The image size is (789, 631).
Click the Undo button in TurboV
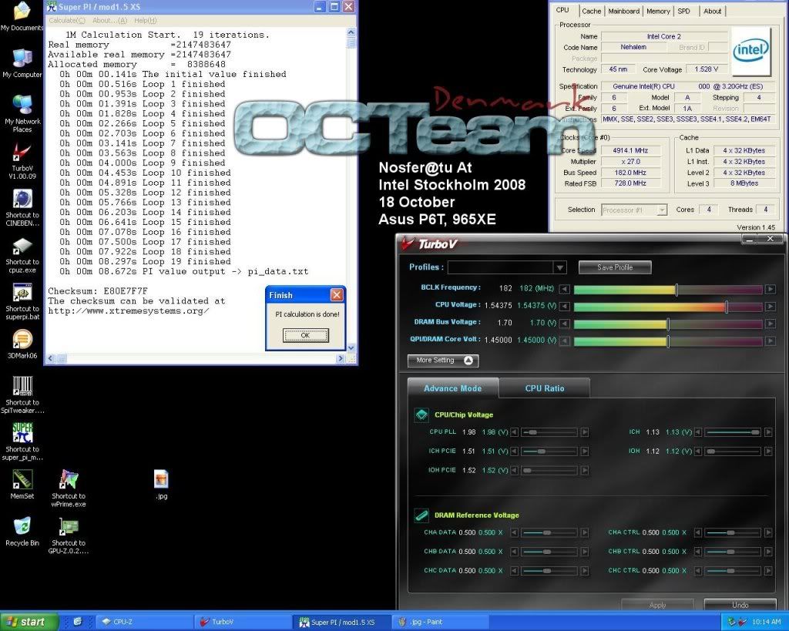(x=740, y=605)
